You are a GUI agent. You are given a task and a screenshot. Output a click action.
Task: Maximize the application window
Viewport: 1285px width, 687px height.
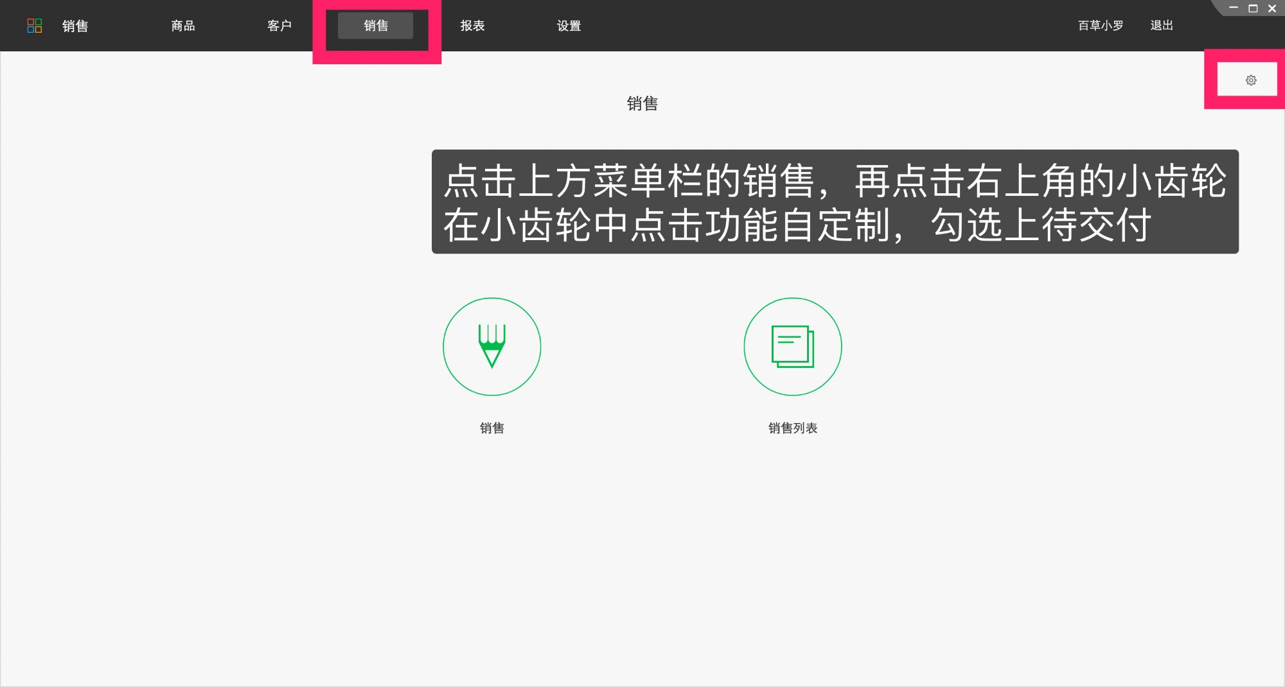(x=1252, y=8)
